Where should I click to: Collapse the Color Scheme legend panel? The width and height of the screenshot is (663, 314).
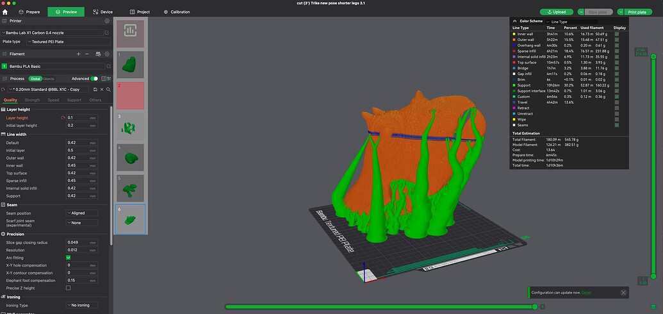click(x=514, y=21)
